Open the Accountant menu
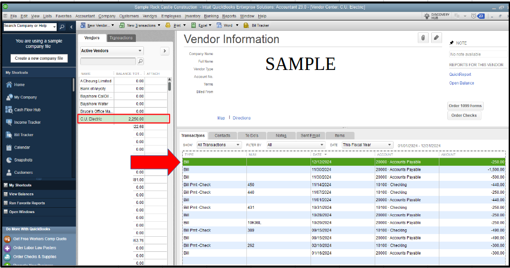 tap(85, 16)
